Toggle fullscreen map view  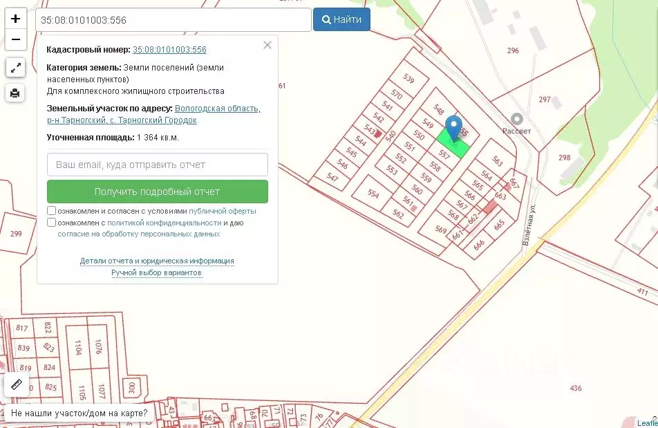click(15, 68)
